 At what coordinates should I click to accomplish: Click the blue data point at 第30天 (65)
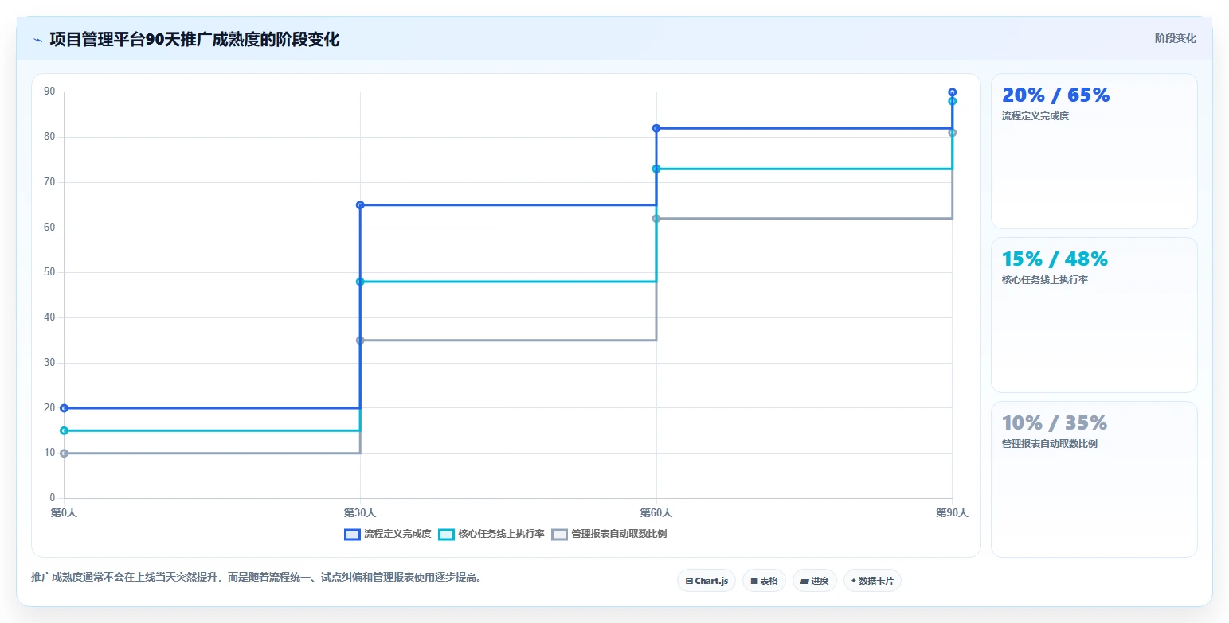pyautogui.click(x=360, y=205)
